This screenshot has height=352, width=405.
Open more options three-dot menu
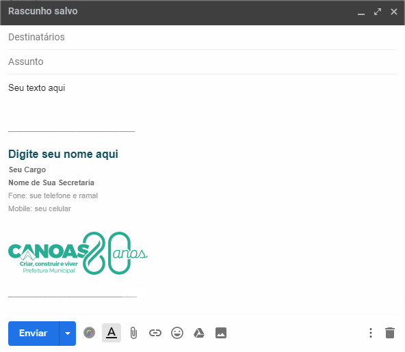[x=371, y=333]
